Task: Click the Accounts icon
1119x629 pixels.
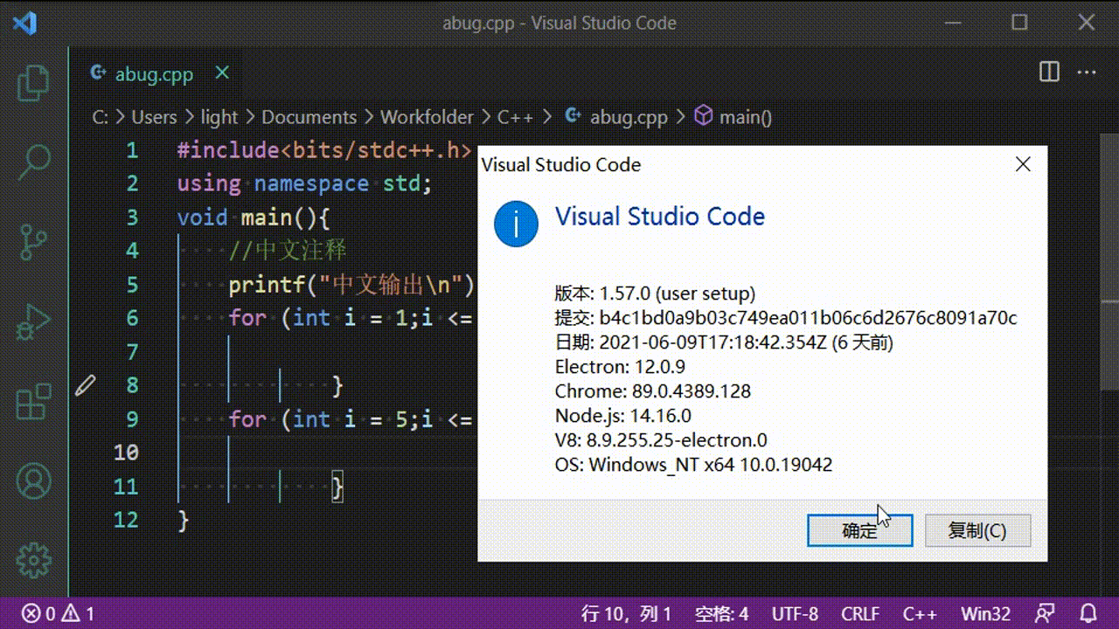Action: click(32, 481)
